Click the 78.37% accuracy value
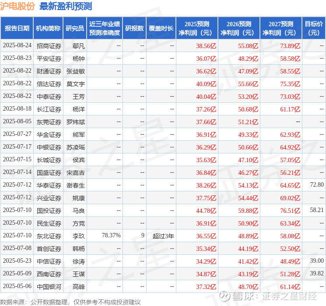Screen dimensions: 326x306 [x=111, y=235]
